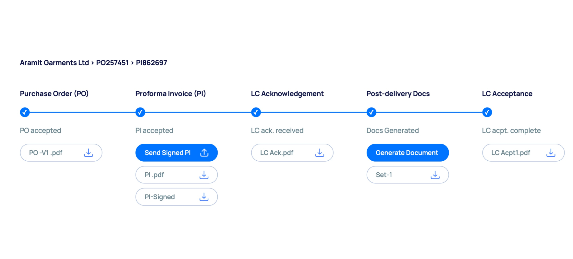Click the LC Acknowledgement step checkmark

pyautogui.click(x=256, y=112)
